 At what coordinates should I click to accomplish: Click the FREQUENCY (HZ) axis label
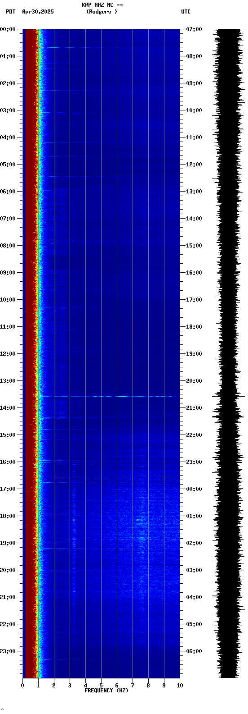106,691
